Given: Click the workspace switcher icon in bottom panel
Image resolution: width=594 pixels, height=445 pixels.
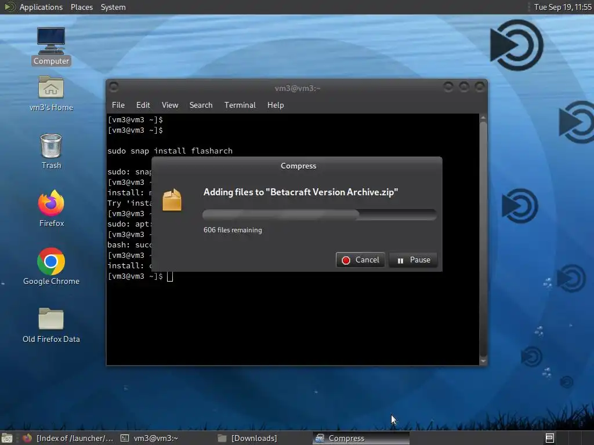Looking at the screenshot, I should (x=550, y=438).
